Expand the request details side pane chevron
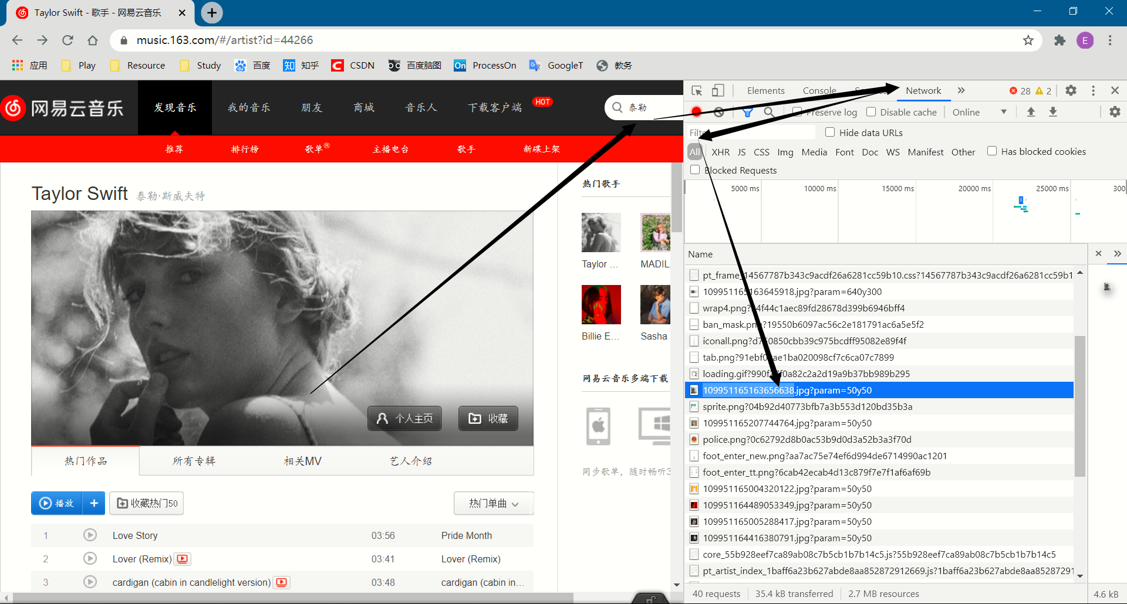This screenshot has width=1127, height=604. pyautogui.click(x=1117, y=253)
